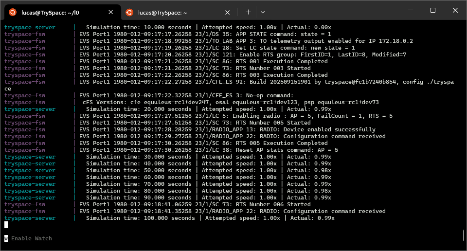The width and height of the screenshot is (467, 251).
Task: Select 'APP STATE command: state = 1' text
Action: (x=284, y=34)
